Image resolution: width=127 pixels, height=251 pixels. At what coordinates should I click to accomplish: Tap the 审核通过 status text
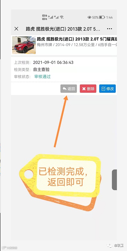(x=43, y=77)
